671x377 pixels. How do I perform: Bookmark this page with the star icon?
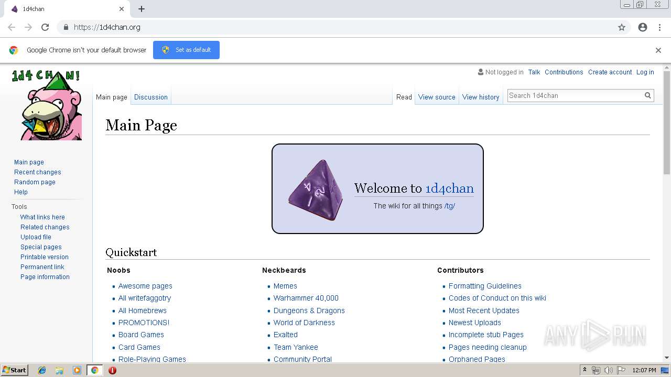point(622,27)
